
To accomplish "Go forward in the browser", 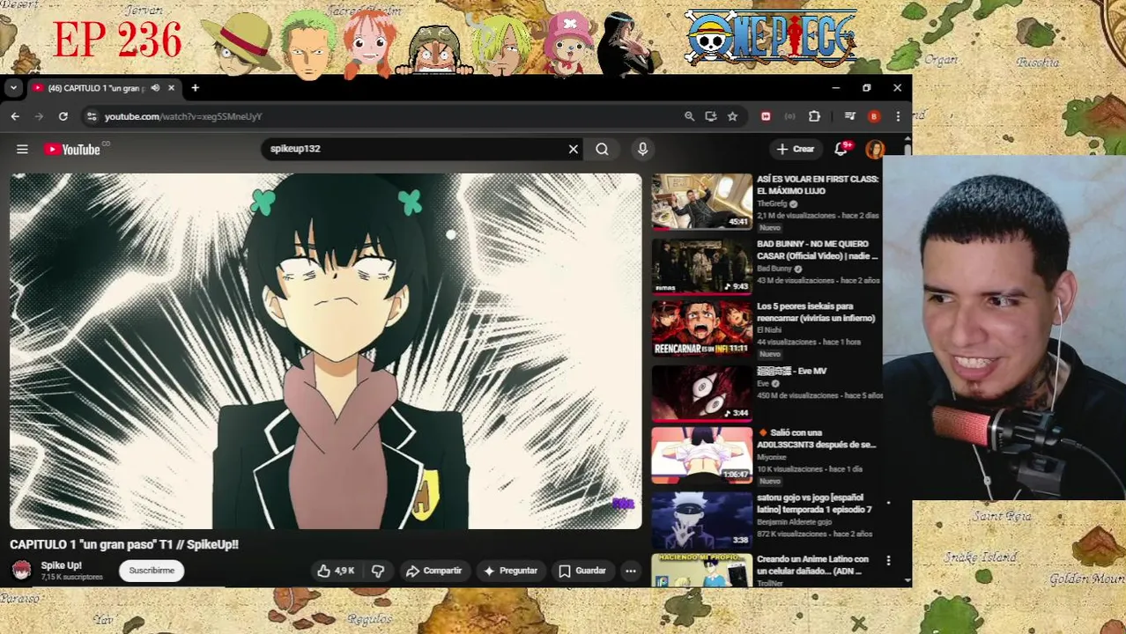I will [39, 116].
